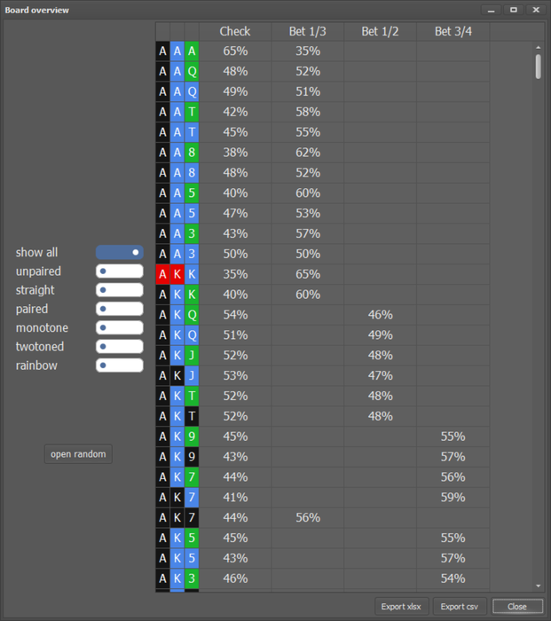Select the black 7 card in the A K 7 row
Screen dimensions: 551x621
tap(192, 517)
